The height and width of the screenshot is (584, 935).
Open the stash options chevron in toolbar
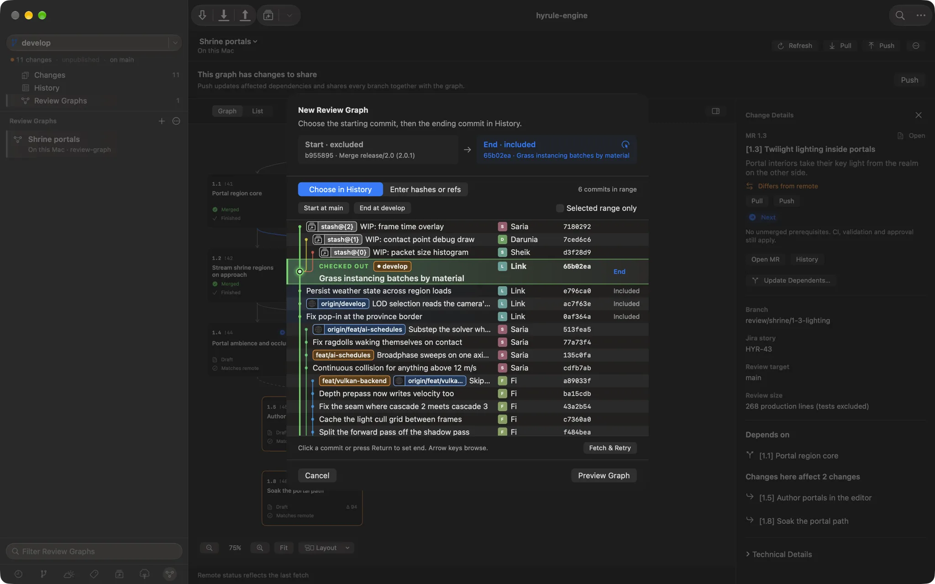(289, 16)
